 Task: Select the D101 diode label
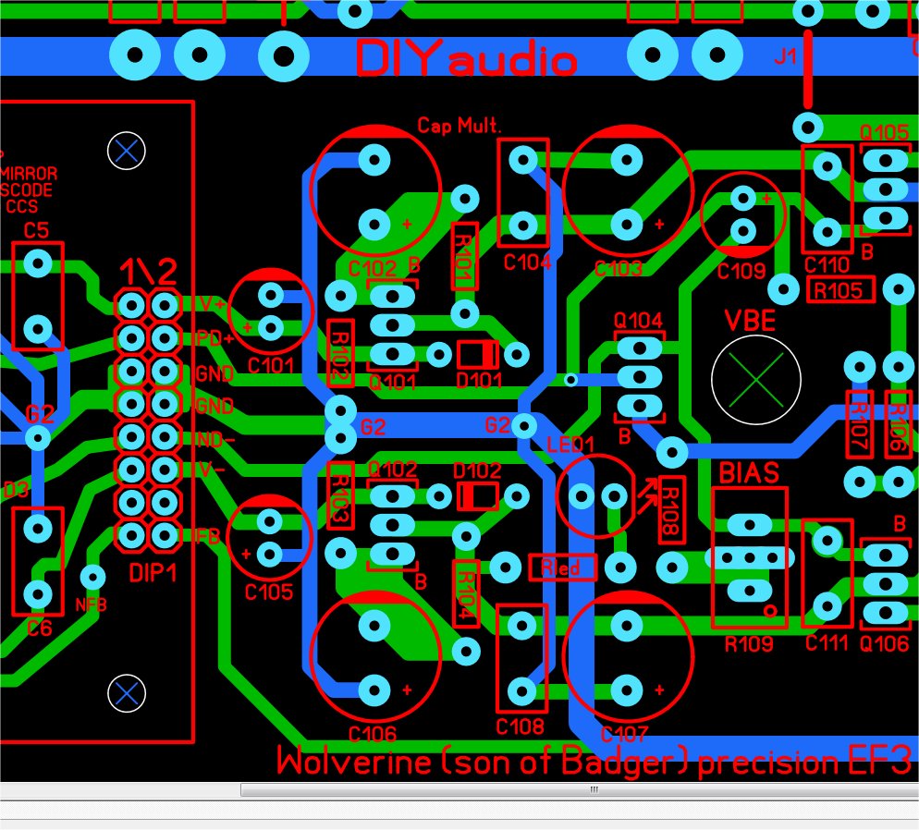click(479, 382)
